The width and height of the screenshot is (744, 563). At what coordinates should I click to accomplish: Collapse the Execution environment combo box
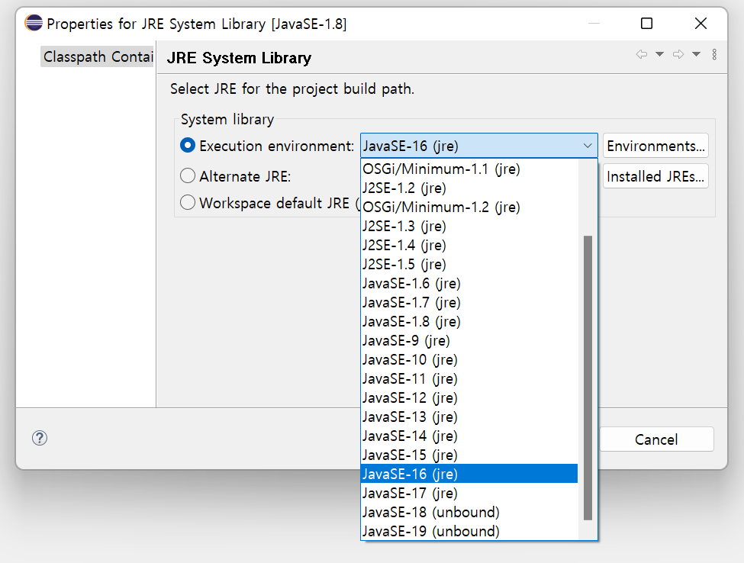point(478,146)
